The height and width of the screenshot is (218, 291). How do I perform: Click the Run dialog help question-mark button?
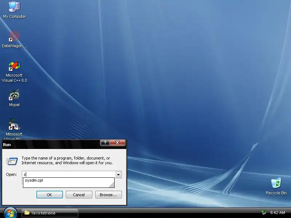(105, 142)
